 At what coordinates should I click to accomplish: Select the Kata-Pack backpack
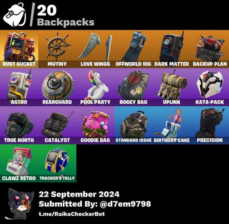(210, 87)
